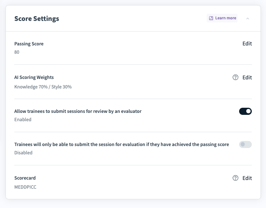Click the Knowledge 70% / Style 30% text
266x208 pixels.
pos(43,86)
